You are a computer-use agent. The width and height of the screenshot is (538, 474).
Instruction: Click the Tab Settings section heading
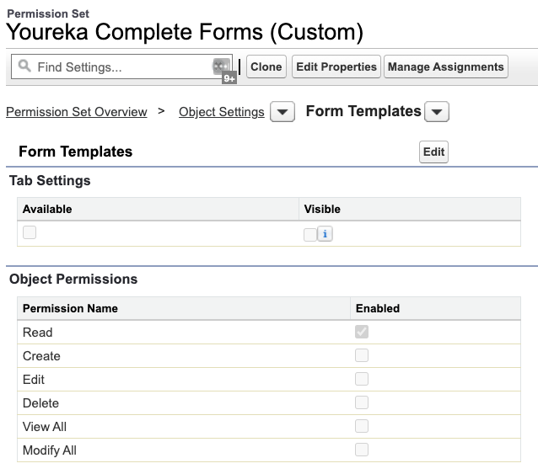click(50, 181)
